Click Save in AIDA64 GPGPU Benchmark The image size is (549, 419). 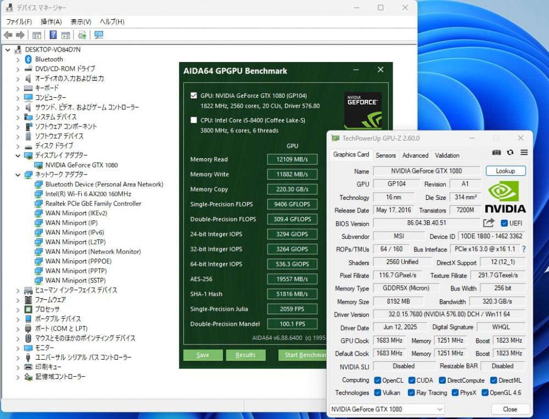203,355
